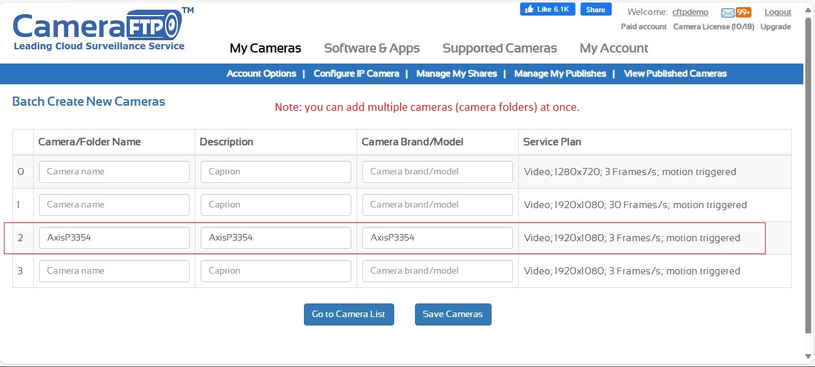The width and height of the screenshot is (815, 367).
Task: Click the Facebook Share button
Action: pyautogui.click(x=596, y=10)
